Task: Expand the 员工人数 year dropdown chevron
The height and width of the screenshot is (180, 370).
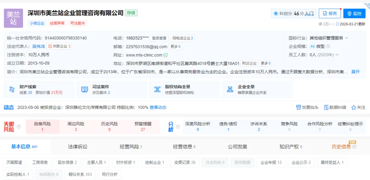Action: point(337,55)
